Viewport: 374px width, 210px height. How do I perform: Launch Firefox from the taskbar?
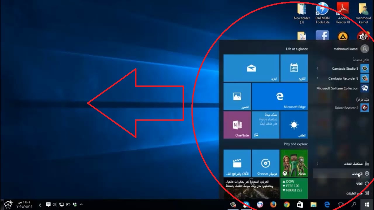click(273, 204)
